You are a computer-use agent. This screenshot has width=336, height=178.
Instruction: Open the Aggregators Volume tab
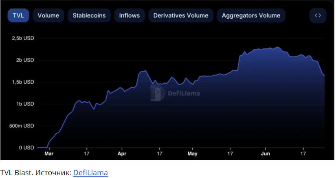pyautogui.click(x=251, y=15)
